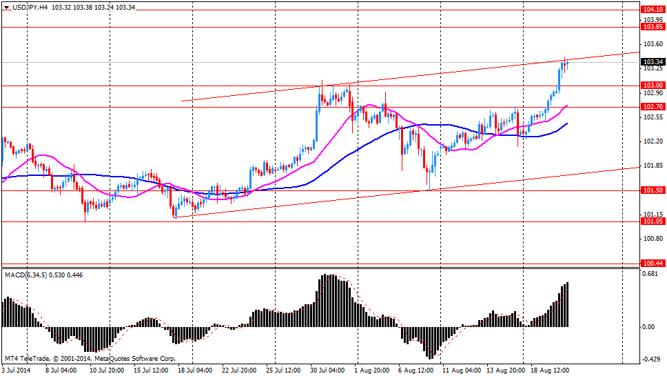Select the 101.50 red price level tag

click(x=652, y=190)
